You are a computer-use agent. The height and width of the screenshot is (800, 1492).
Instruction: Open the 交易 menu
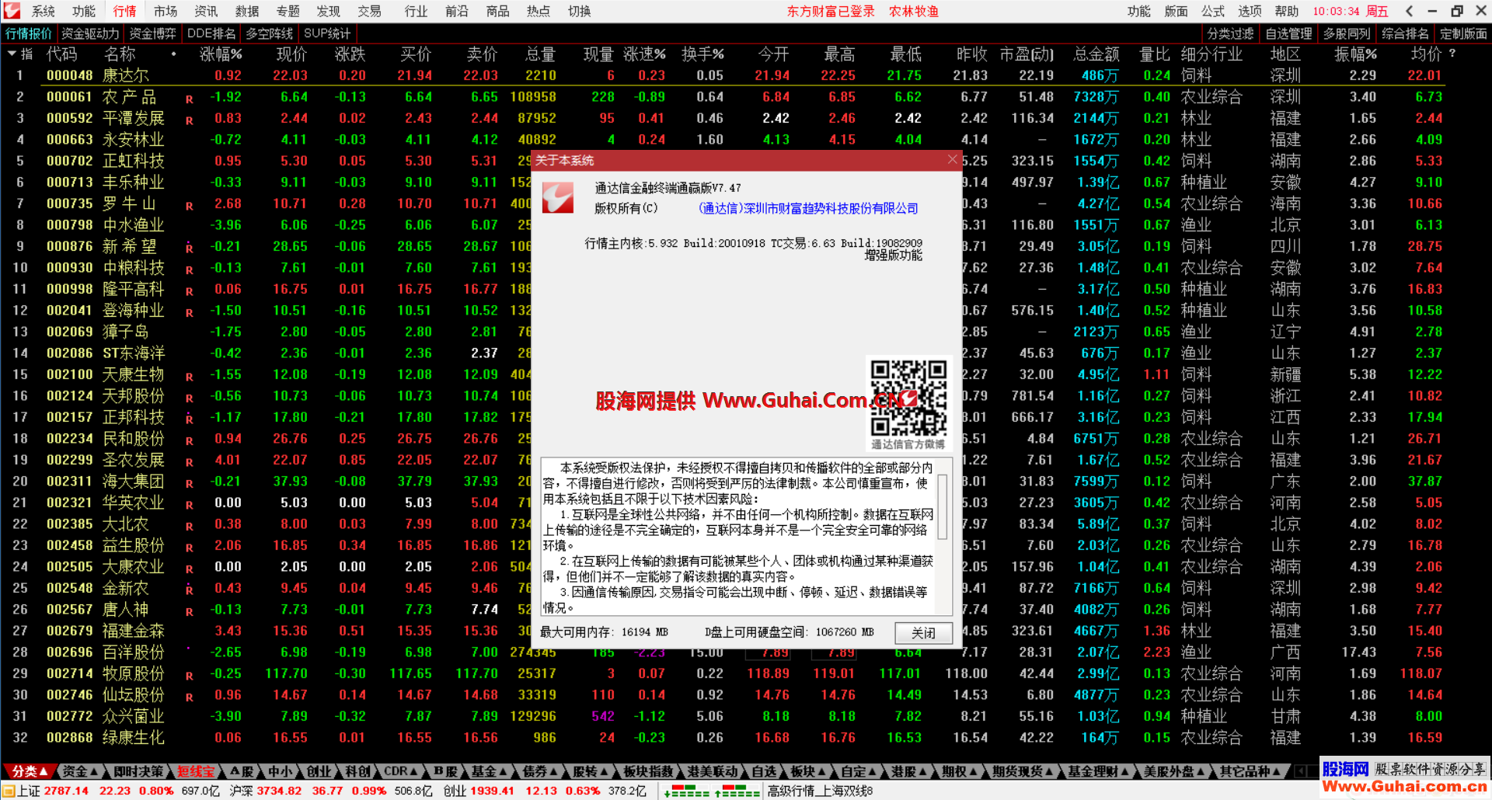(369, 11)
